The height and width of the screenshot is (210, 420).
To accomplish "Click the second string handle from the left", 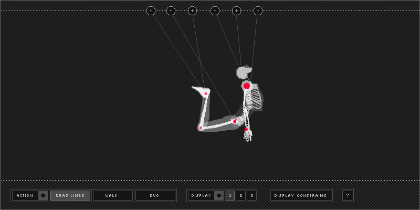I will (171, 10).
